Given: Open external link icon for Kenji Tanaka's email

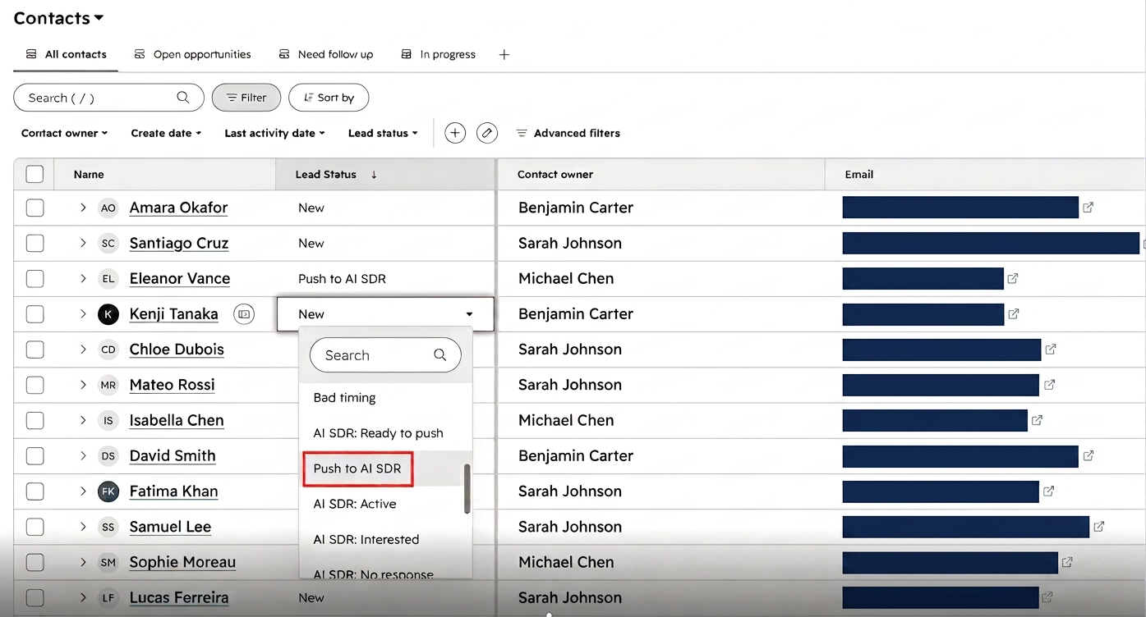Looking at the screenshot, I should coord(1014,314).
